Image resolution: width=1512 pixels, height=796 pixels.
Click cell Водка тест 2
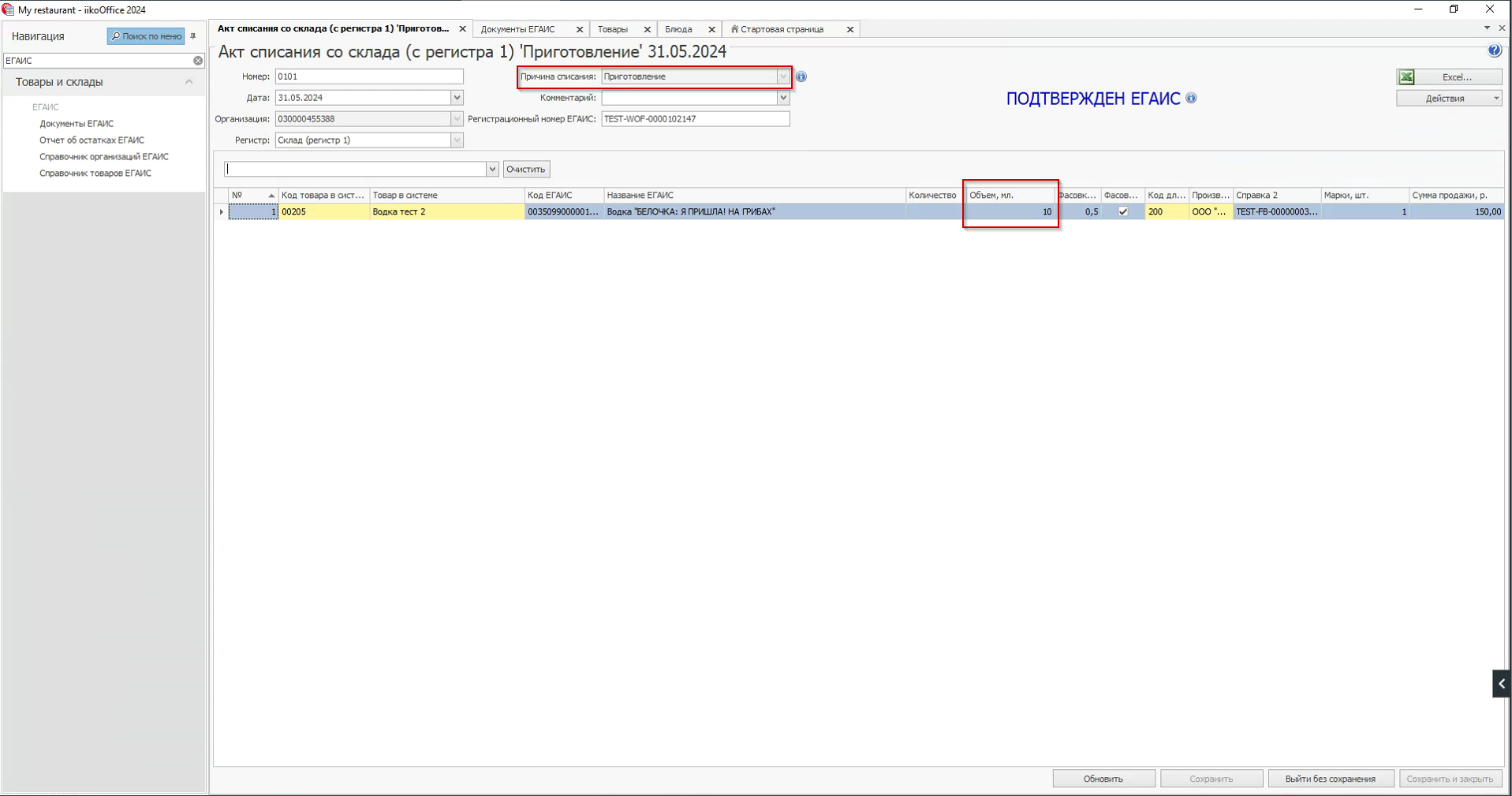[x=446, y=211]
